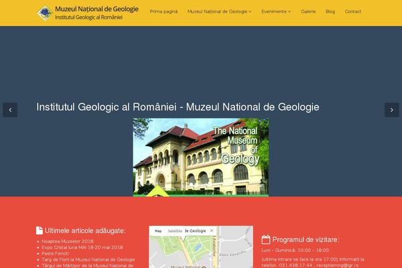Click the document icon beside Ultimele articole

coord(40,230)
